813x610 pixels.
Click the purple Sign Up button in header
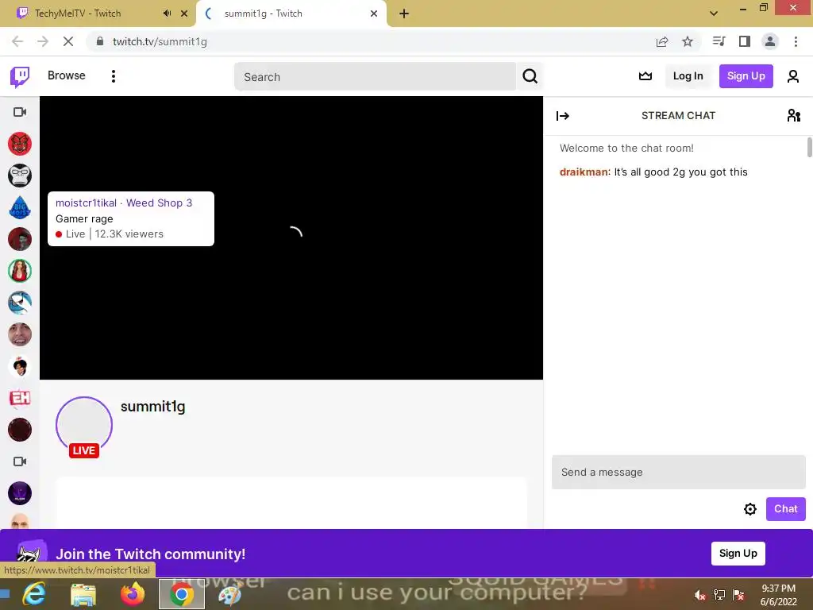pyautogui.click(x=746, y=76)
